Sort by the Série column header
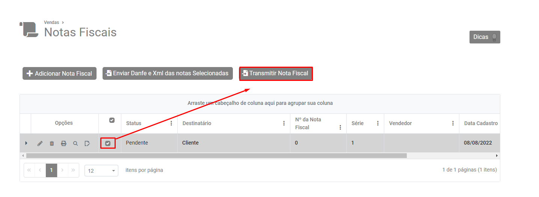 coord(358,123)
